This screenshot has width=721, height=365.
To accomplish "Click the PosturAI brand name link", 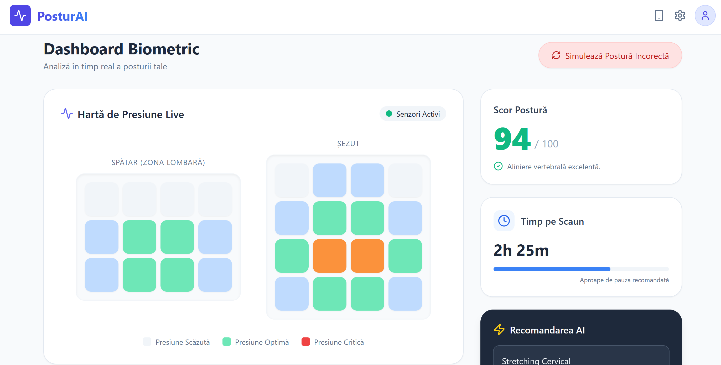I will [63, 16].
